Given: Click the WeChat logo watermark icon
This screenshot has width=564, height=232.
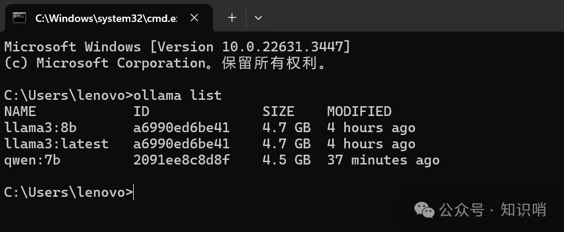Looking at the screenshot, I should [x=425, y=209].
